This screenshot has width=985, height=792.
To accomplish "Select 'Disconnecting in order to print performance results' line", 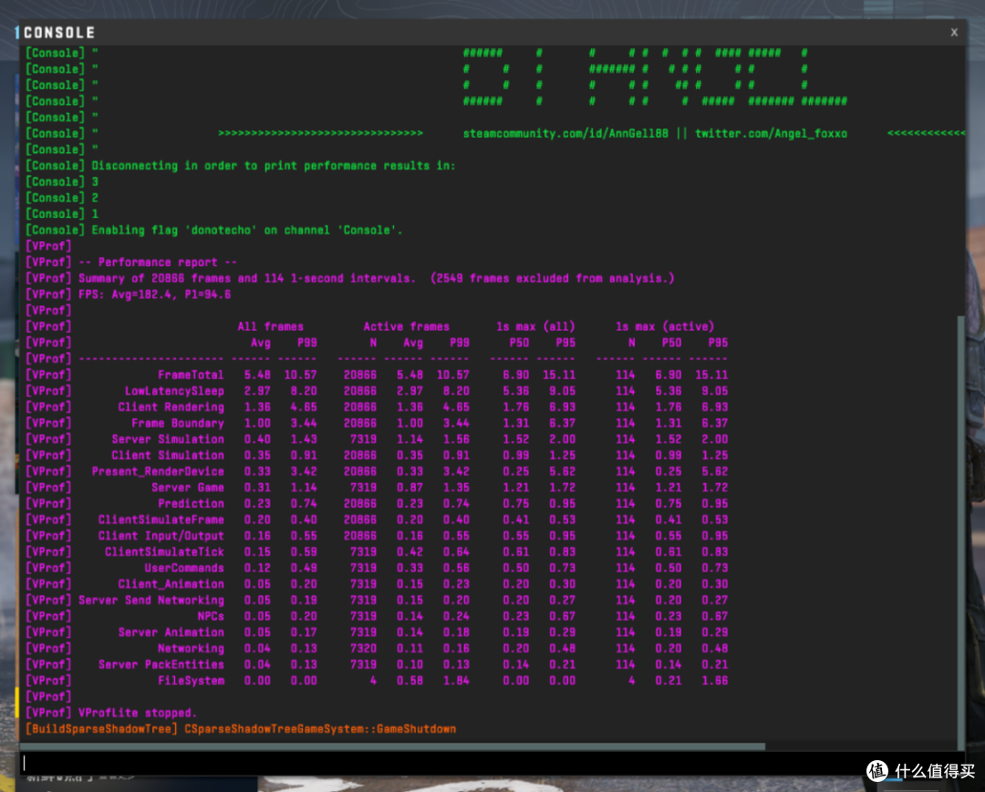I will click(x=241, y=166).
